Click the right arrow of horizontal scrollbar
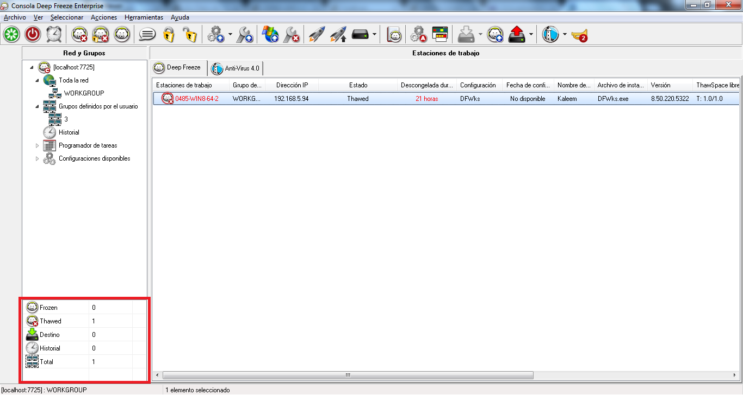This screenshot has width=743, height=395. click(735, 375)
